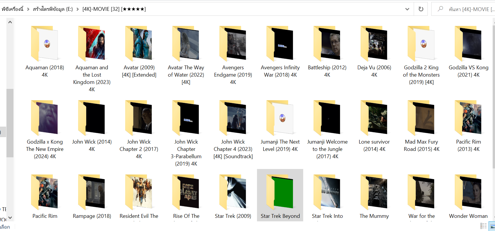Select Star Trek (2009) folder icon
This screenshot has width=495, height=231.
tap(233, 192)
